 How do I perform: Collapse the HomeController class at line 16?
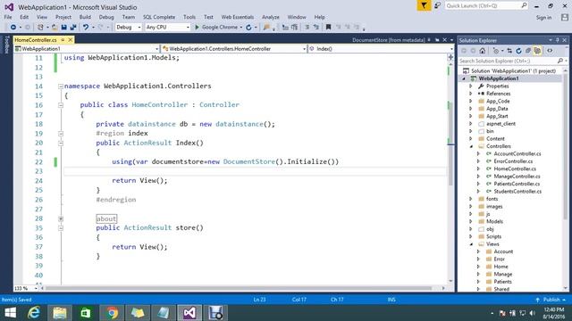(61, 105)
